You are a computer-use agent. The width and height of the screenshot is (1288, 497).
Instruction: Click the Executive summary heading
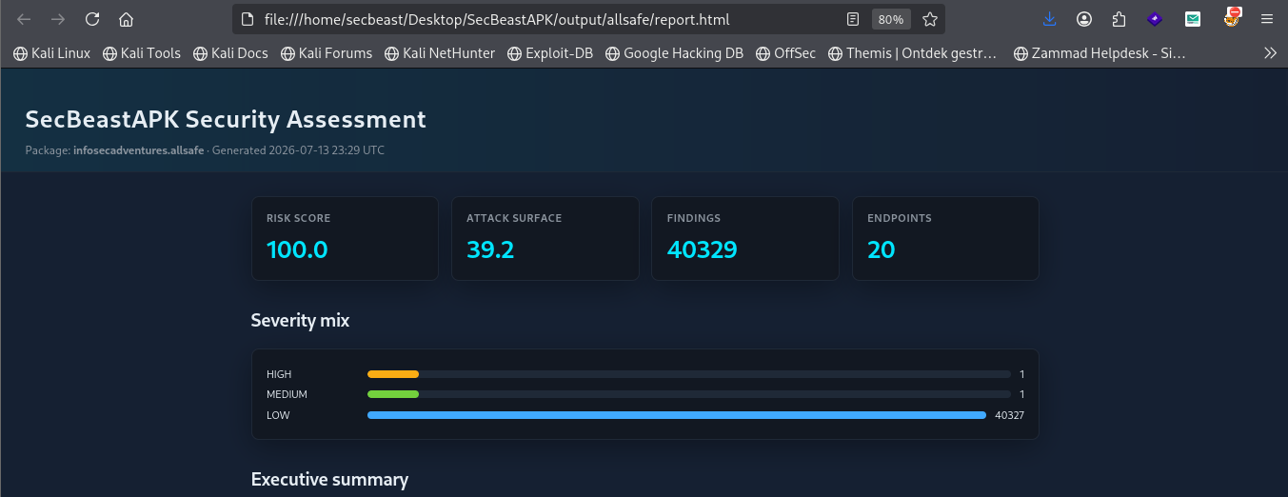coord(329,480)
